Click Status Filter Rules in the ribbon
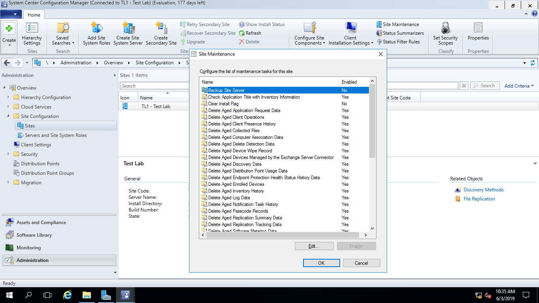 [x=398, y=42]
